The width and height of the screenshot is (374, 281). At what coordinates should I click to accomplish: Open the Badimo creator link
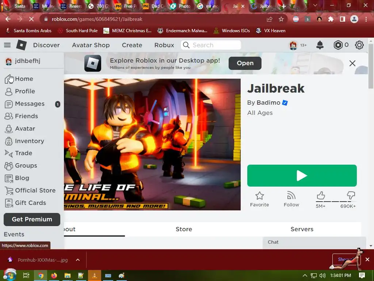pyautogui.click(x=268, y=102)
